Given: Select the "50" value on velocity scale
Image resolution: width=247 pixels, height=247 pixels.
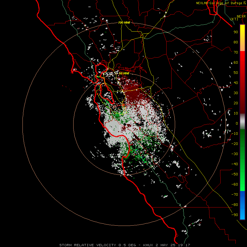Looking at the screenshot, I should coord(236,73).
